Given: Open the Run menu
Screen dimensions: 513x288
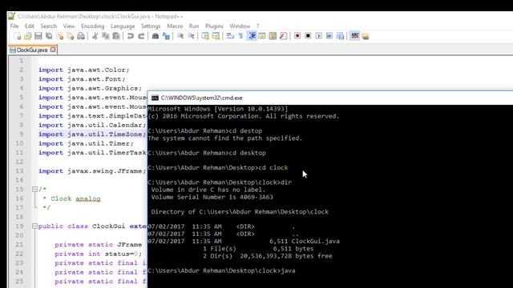Looking at the screenshot, I should point(194,26).
